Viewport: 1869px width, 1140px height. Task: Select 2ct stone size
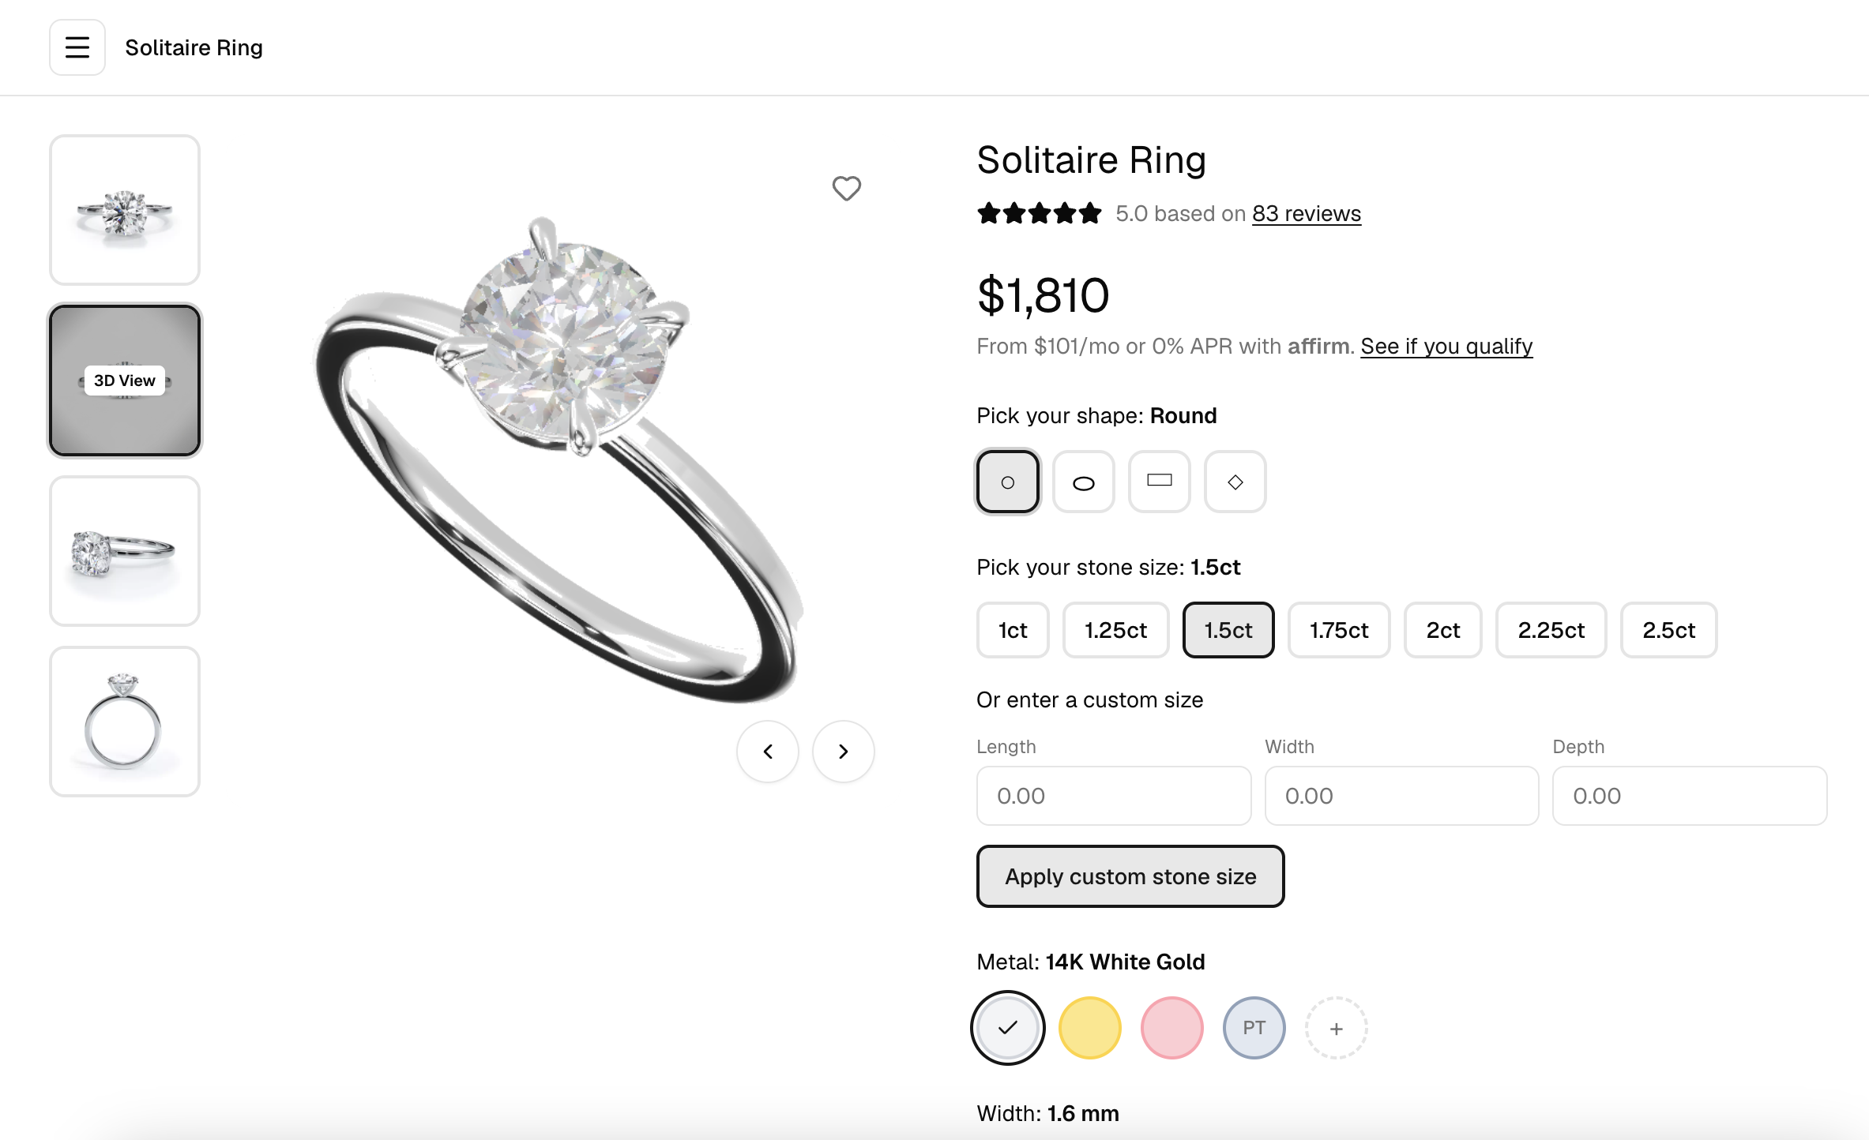coord(1442,630)
